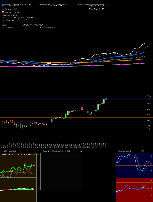Open the ADX indicator chart panel
The width and height of the screenshot is (153, 202).
click(18, 165)
